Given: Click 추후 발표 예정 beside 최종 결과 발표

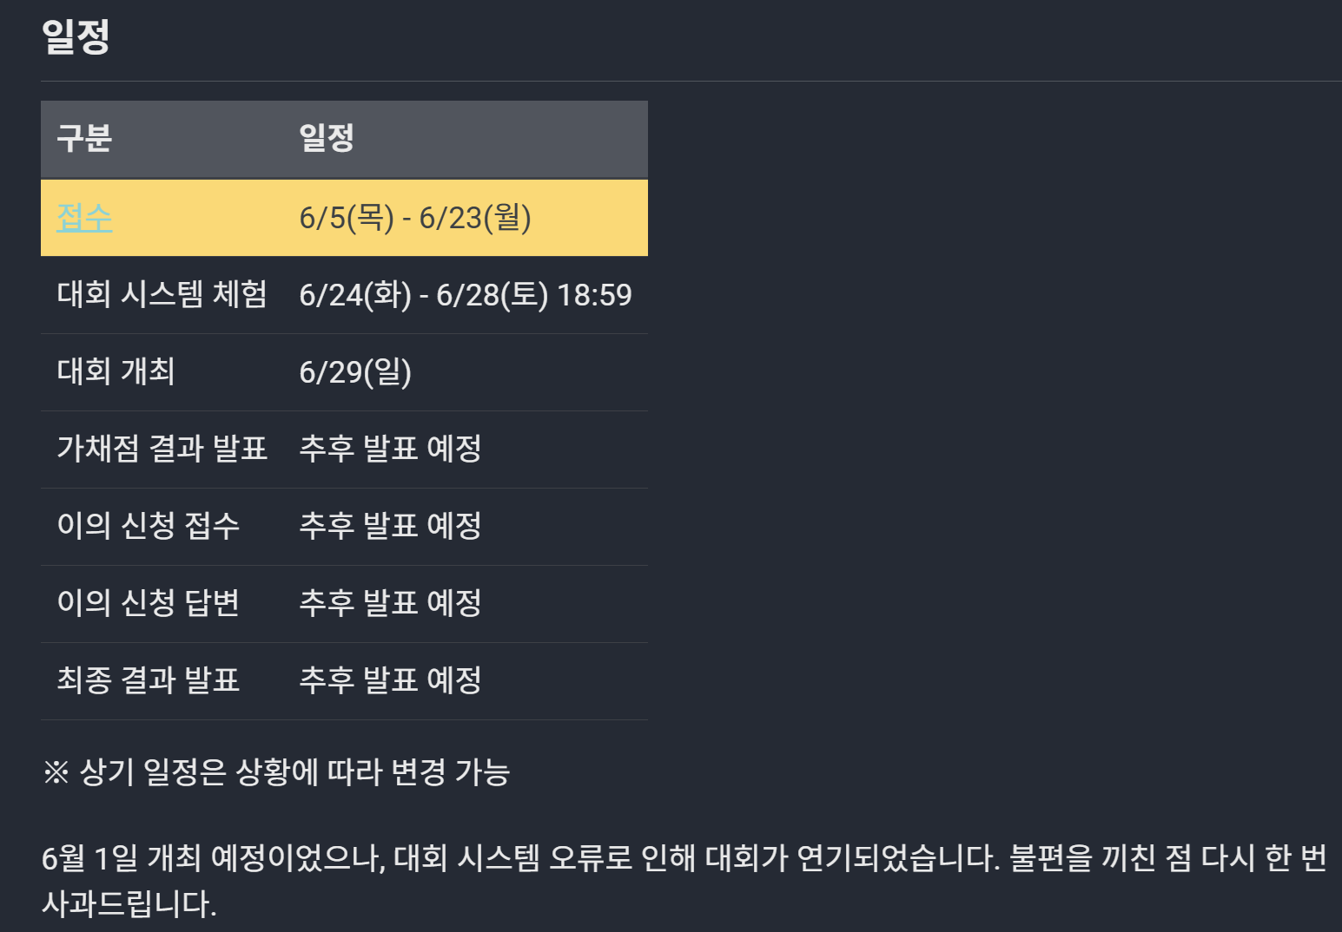Looking at the screenshot, I should coord(390,680).
